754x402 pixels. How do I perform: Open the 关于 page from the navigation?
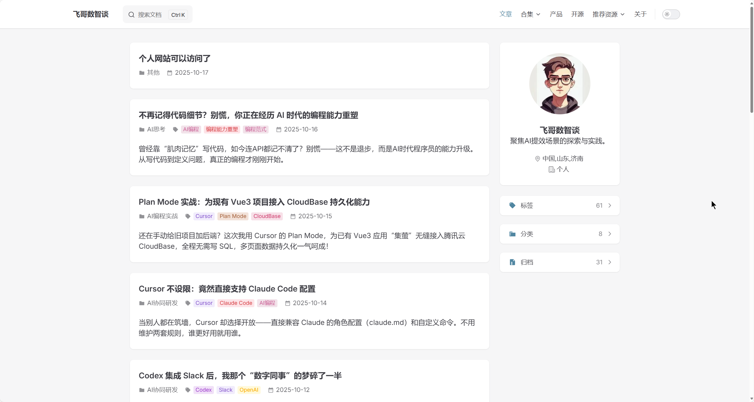click(x=641, y=14)
